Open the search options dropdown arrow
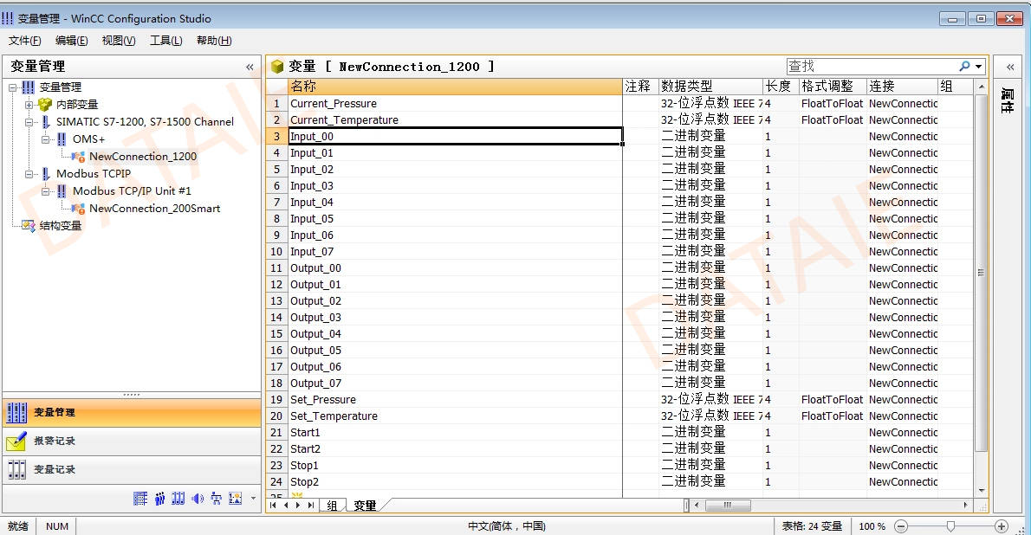 coord(978,67)
